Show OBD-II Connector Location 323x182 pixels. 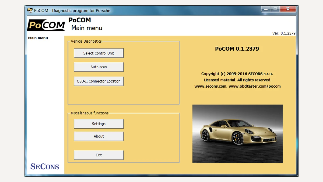point(99,81)
